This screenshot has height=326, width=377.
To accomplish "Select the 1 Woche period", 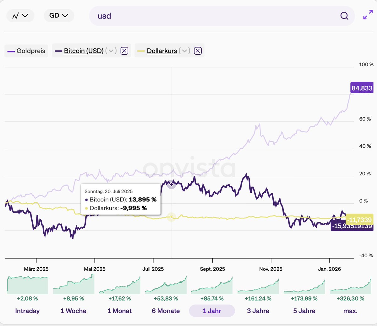I will coord(73,311).
